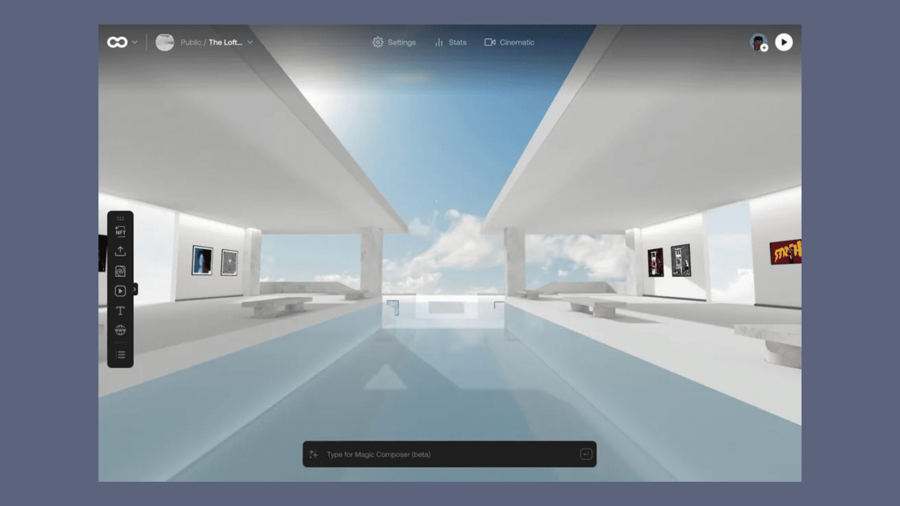Select the Add NFT tool

tap(120, 231)
